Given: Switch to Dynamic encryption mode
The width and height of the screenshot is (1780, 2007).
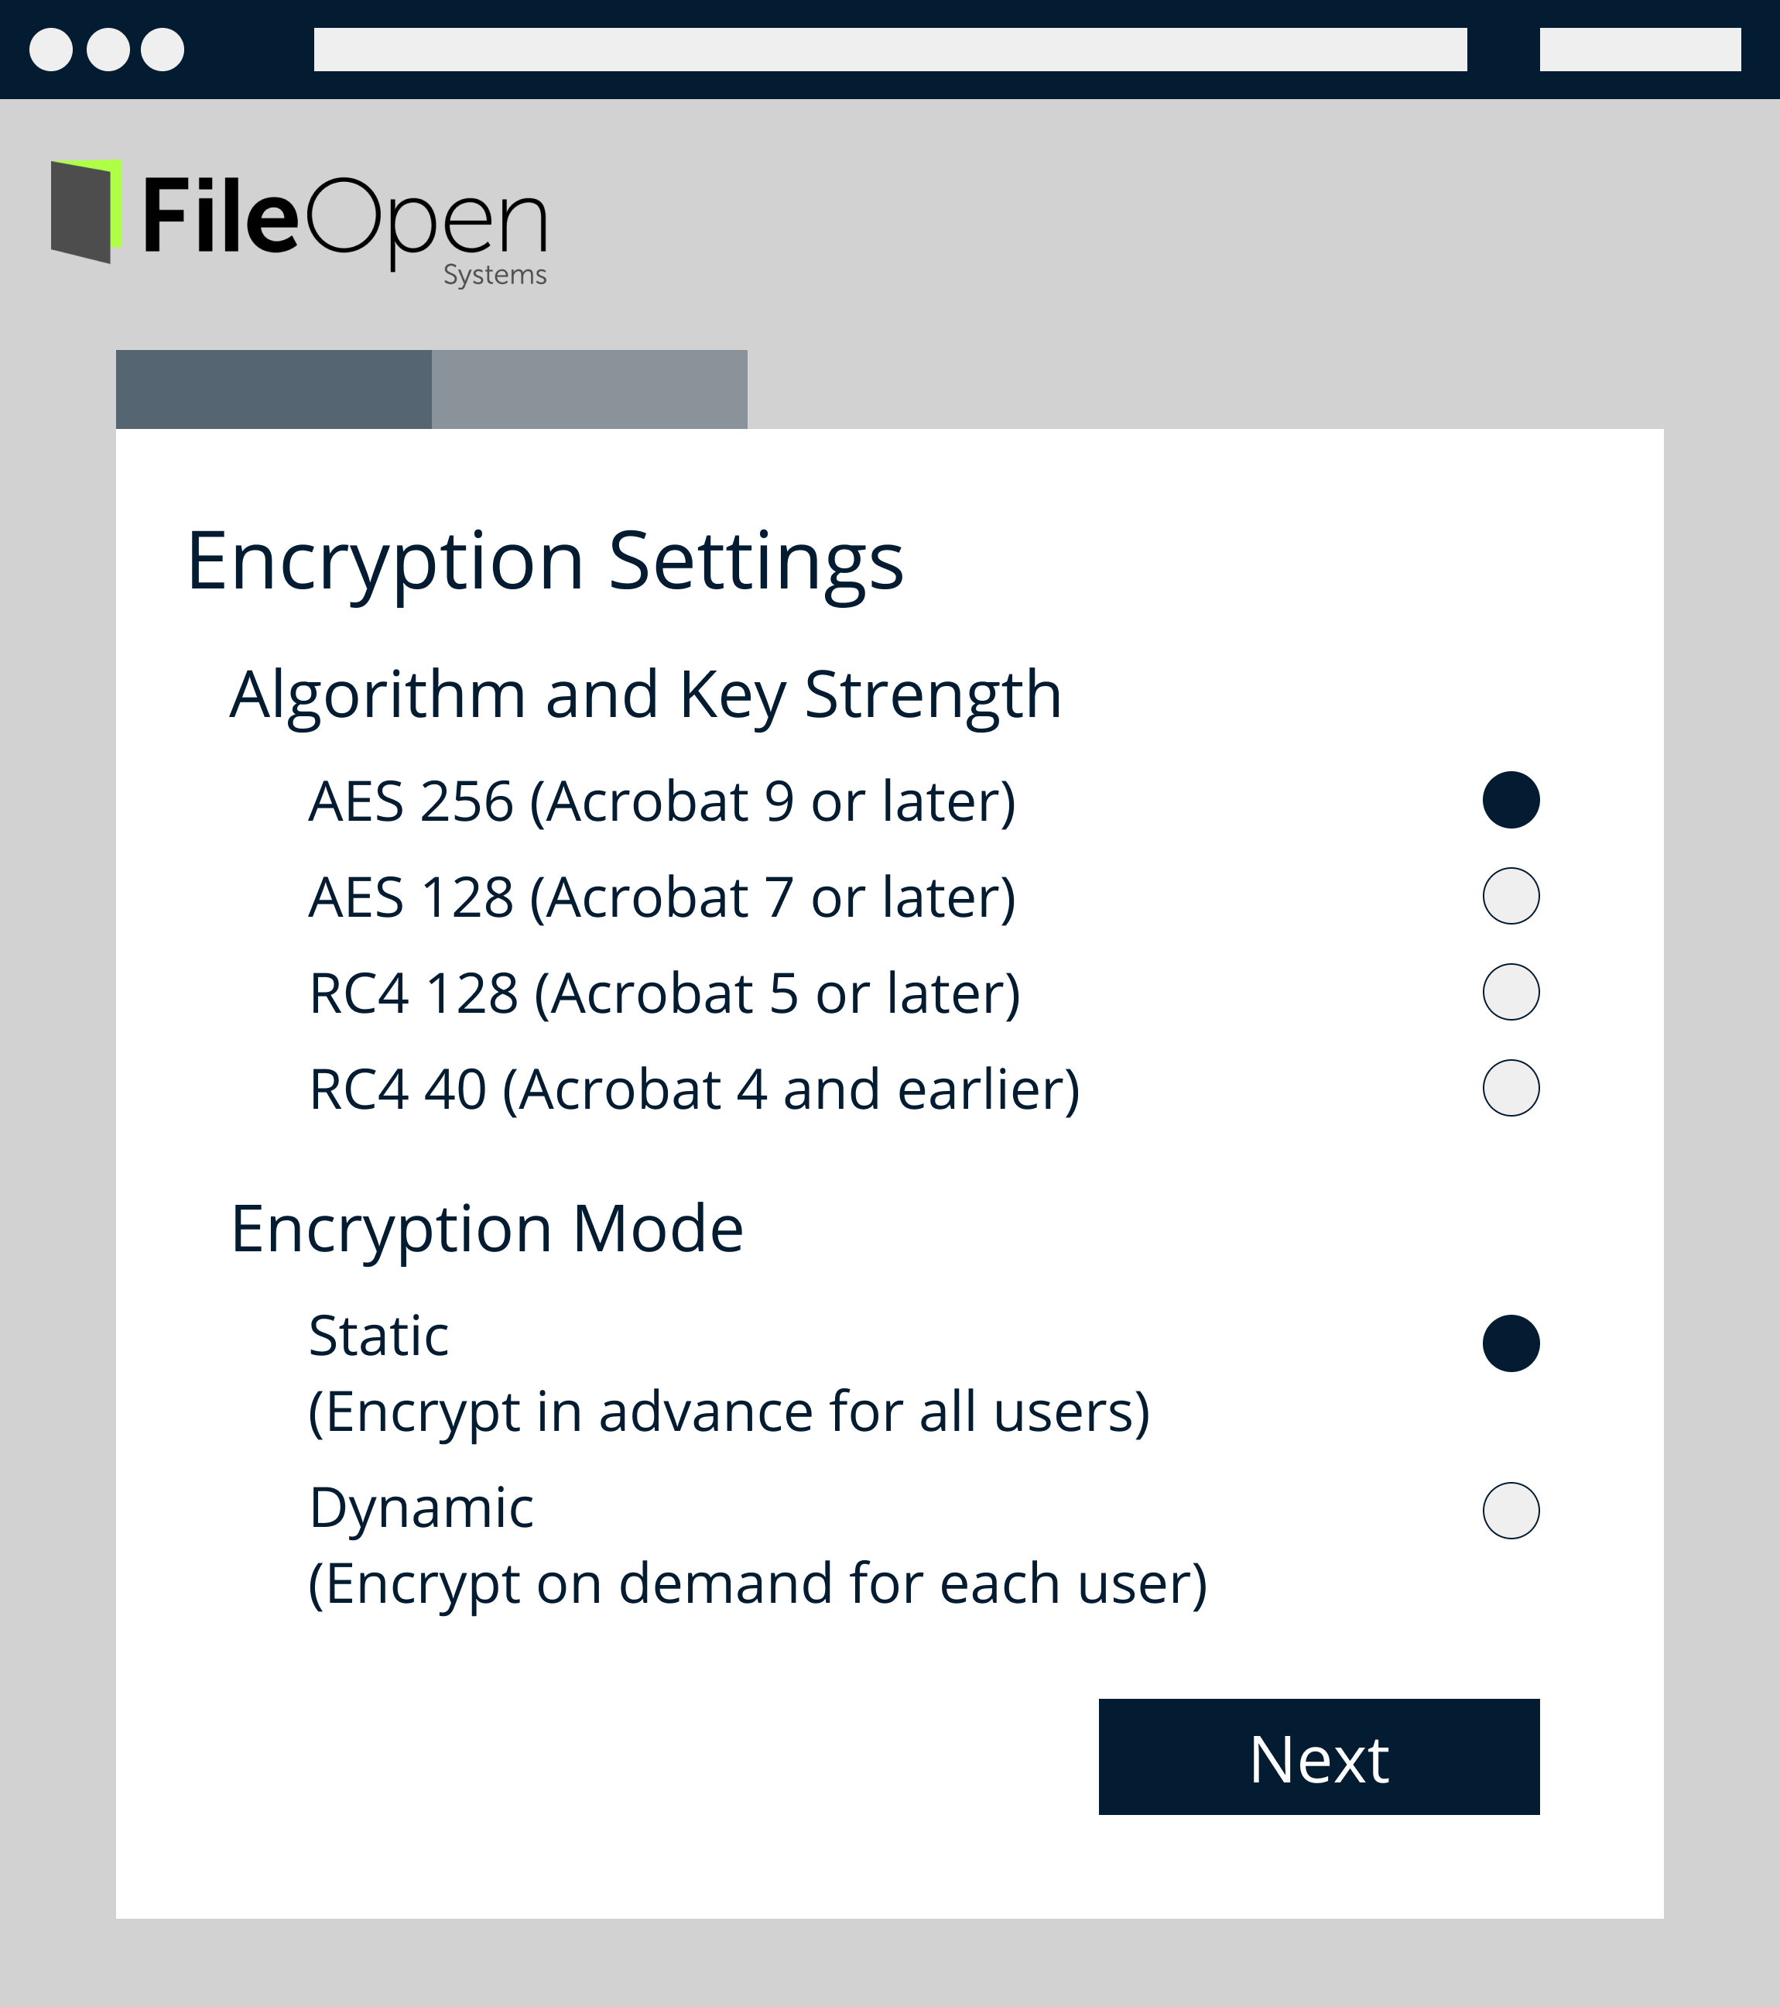Looking at the screenshot, I should tap(1510, 1510).
